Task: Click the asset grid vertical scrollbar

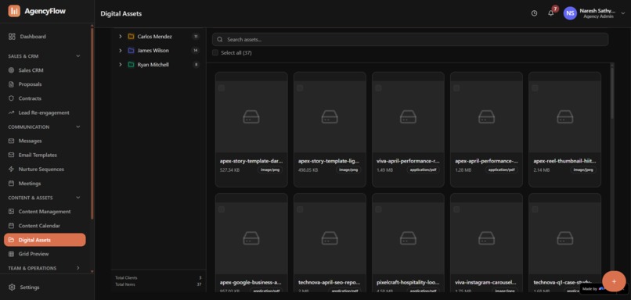Action: [612, 92]
